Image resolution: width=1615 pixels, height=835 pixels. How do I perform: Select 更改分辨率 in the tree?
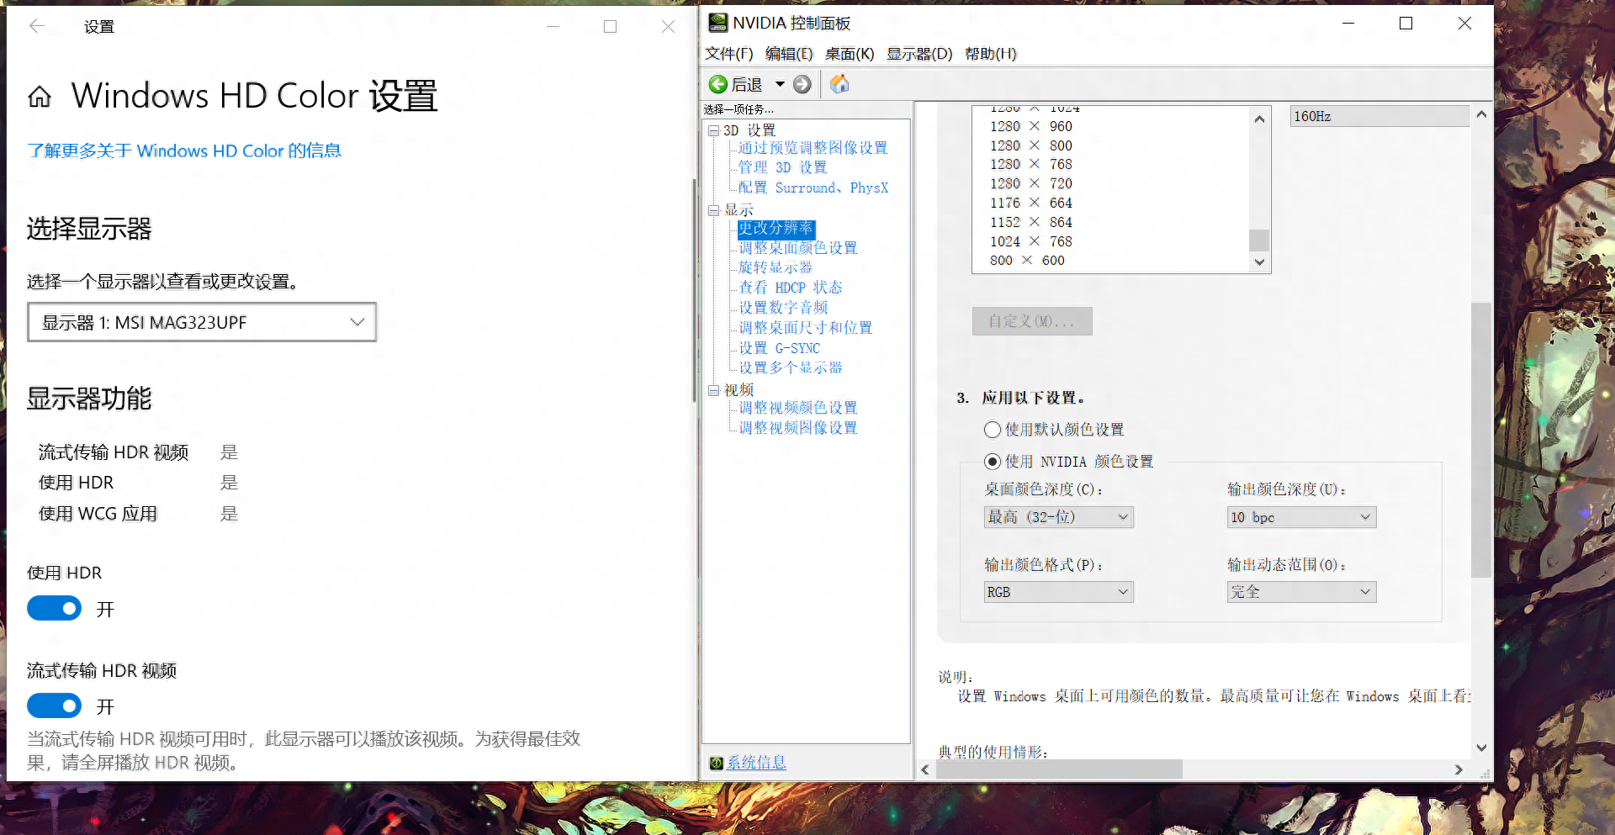776,228
